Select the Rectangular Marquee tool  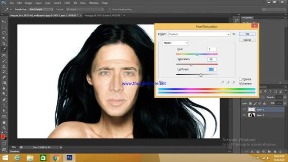[x=4, y=27]
